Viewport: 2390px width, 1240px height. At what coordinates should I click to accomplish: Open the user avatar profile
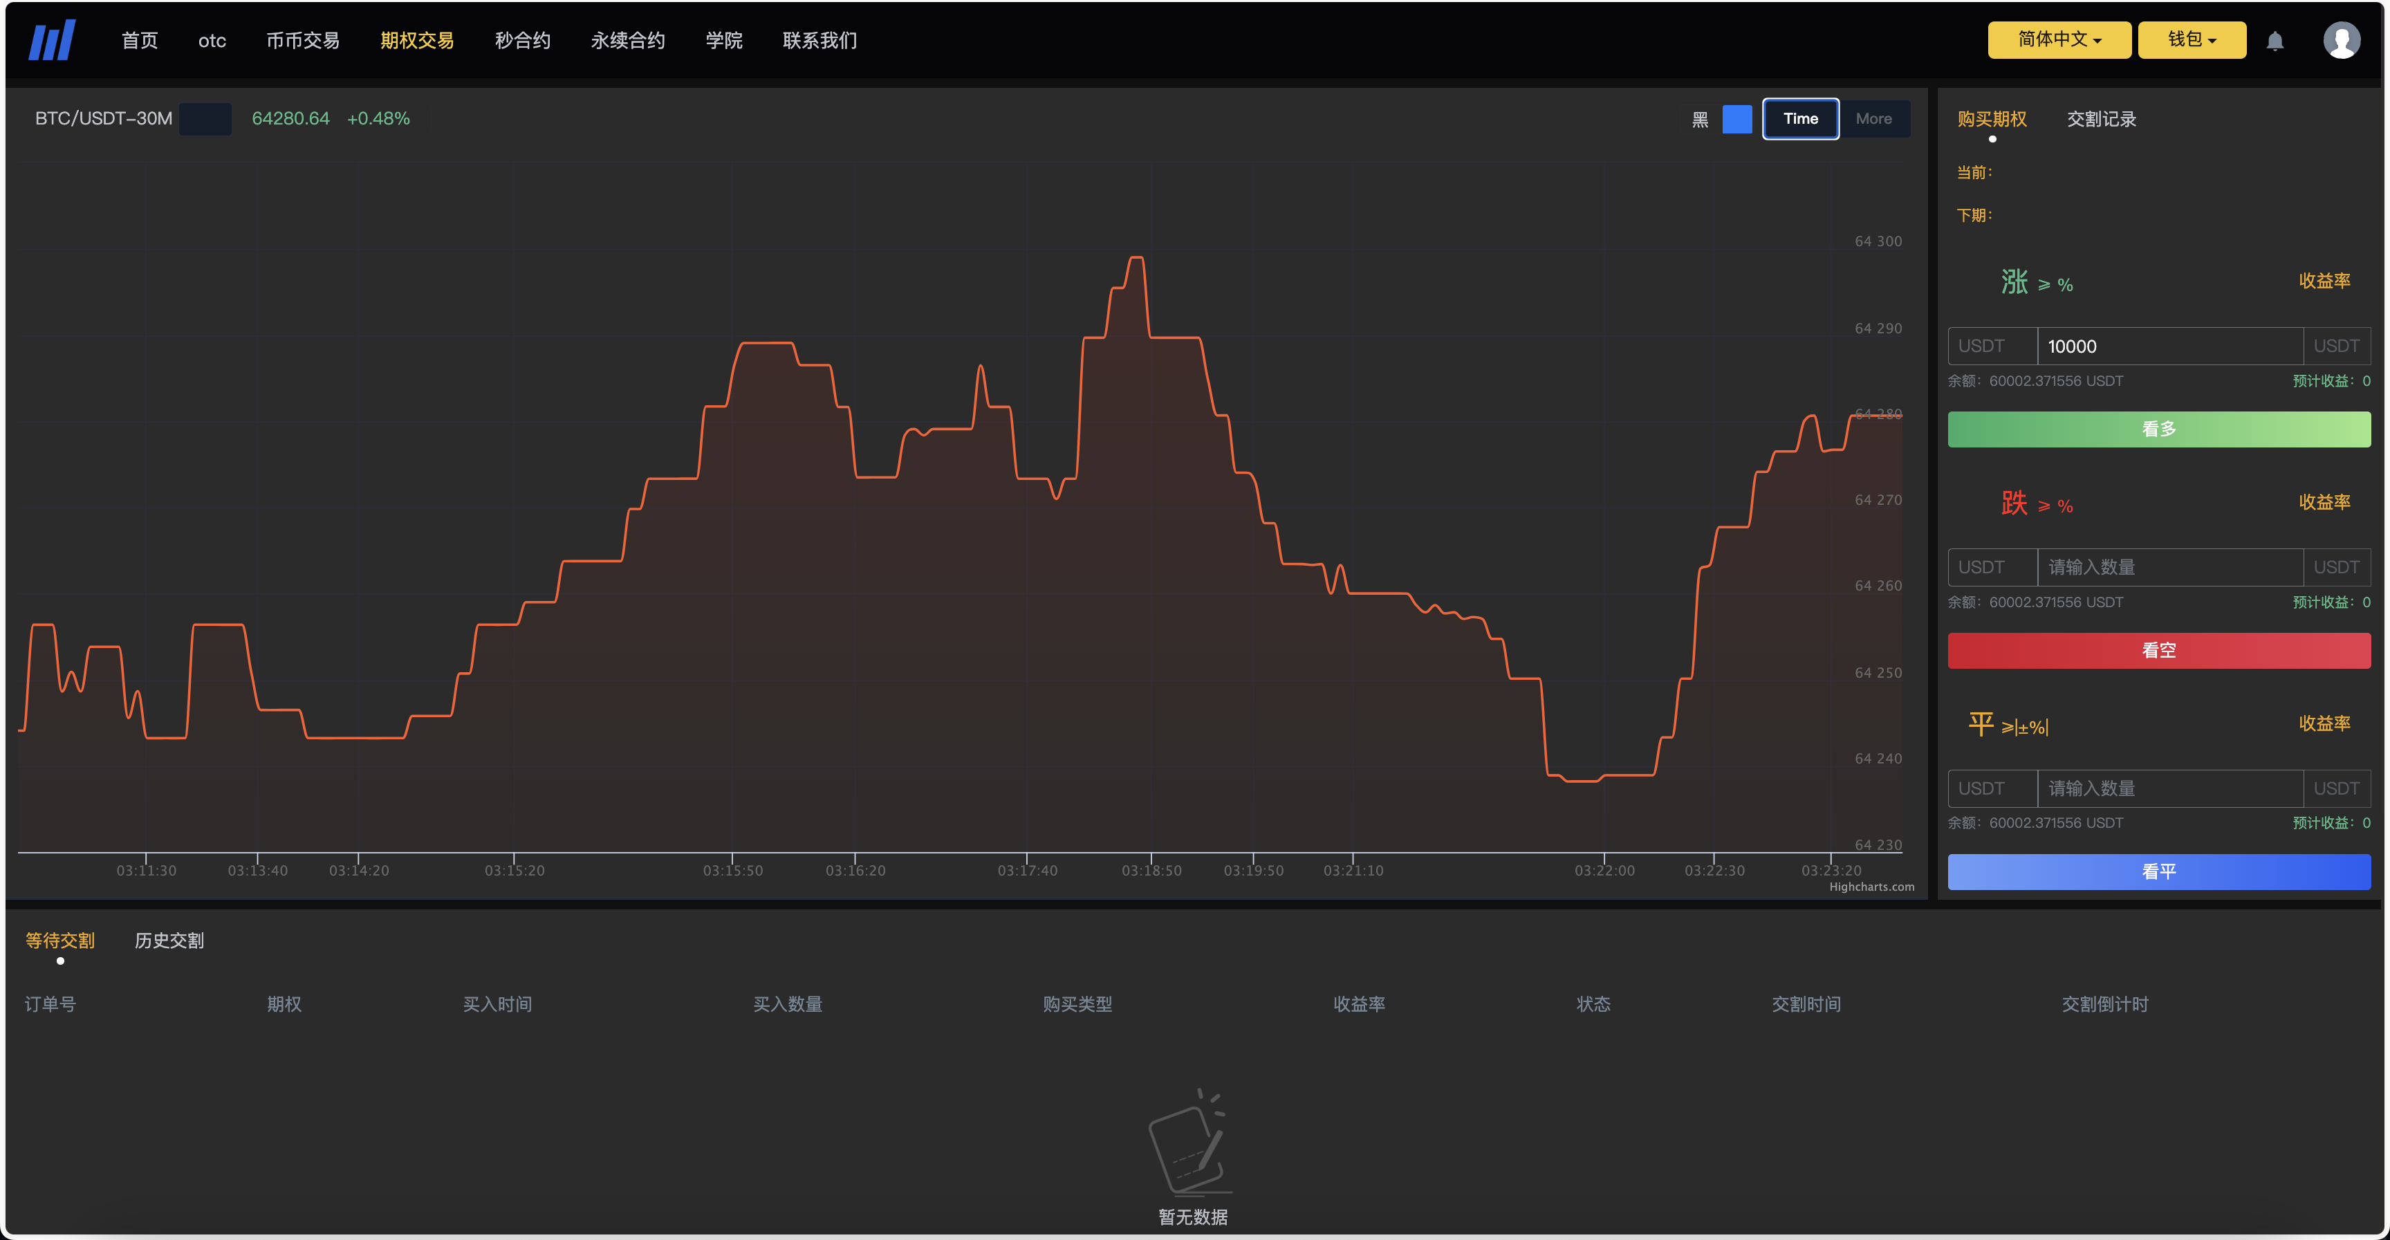2341,41
